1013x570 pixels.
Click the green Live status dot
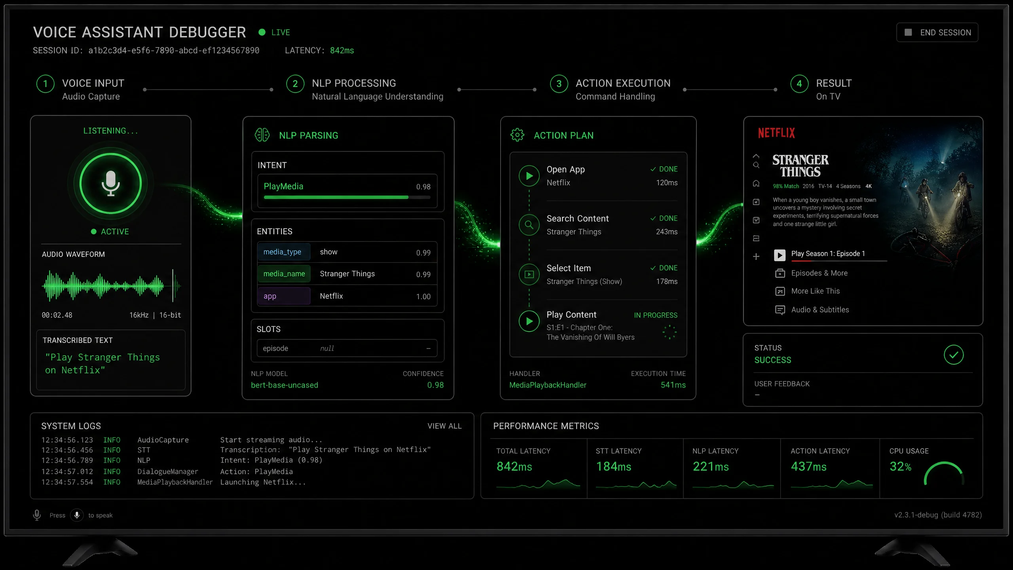coord(262,32)
